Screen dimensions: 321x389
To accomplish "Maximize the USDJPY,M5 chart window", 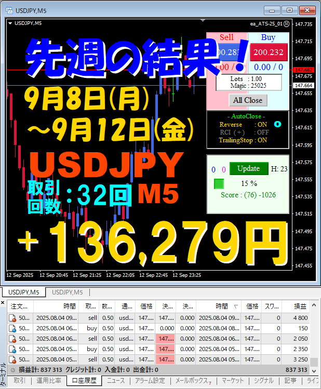I will pos(289,10).
